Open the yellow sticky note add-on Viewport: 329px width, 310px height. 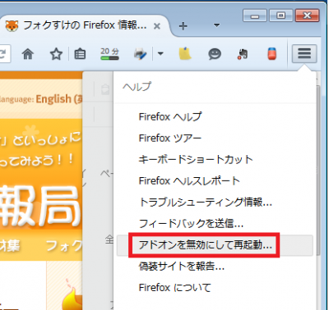click(185, 54)
